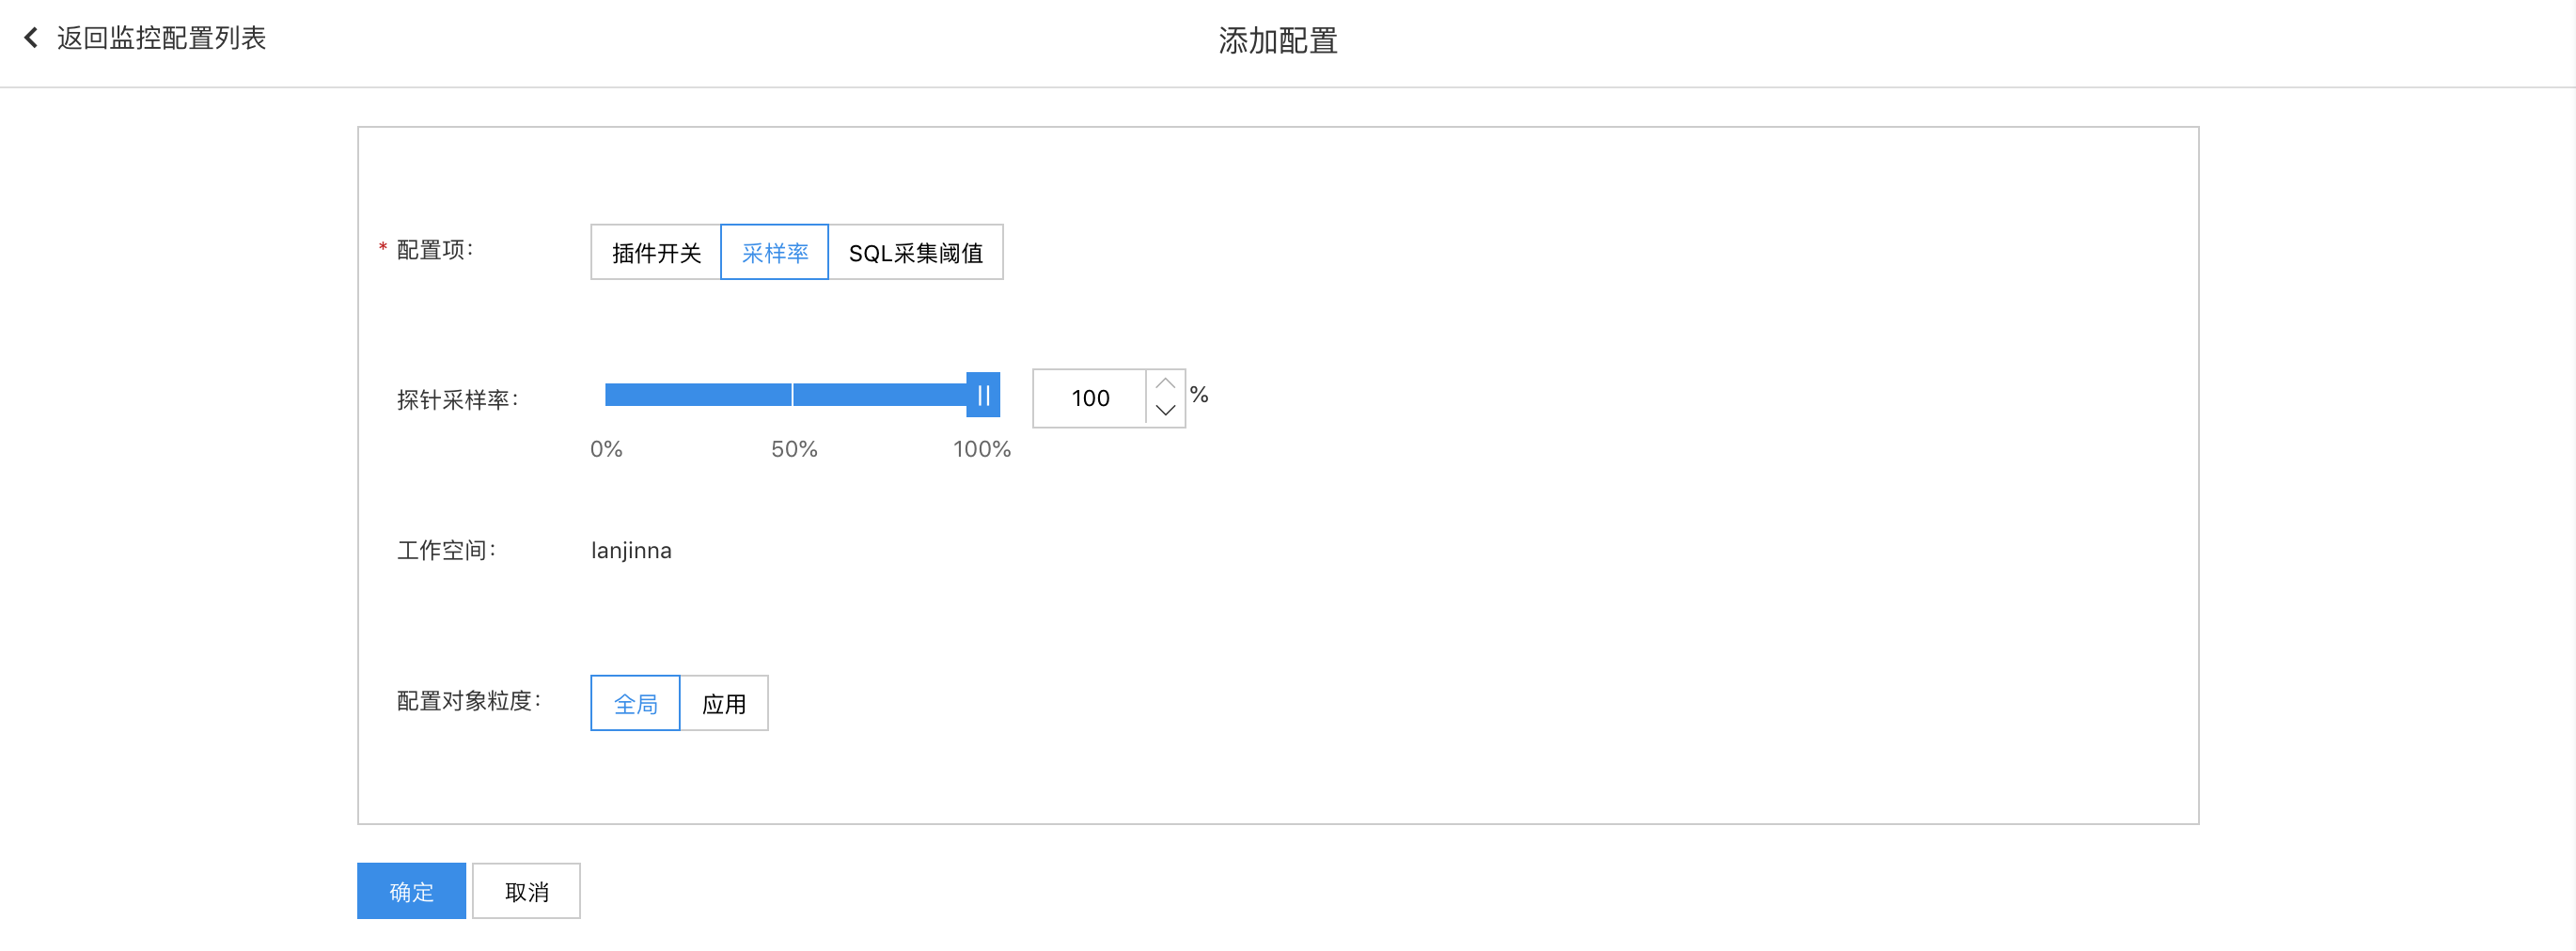
Task: Click the slider handle at 100%
Action: (983, 395)
